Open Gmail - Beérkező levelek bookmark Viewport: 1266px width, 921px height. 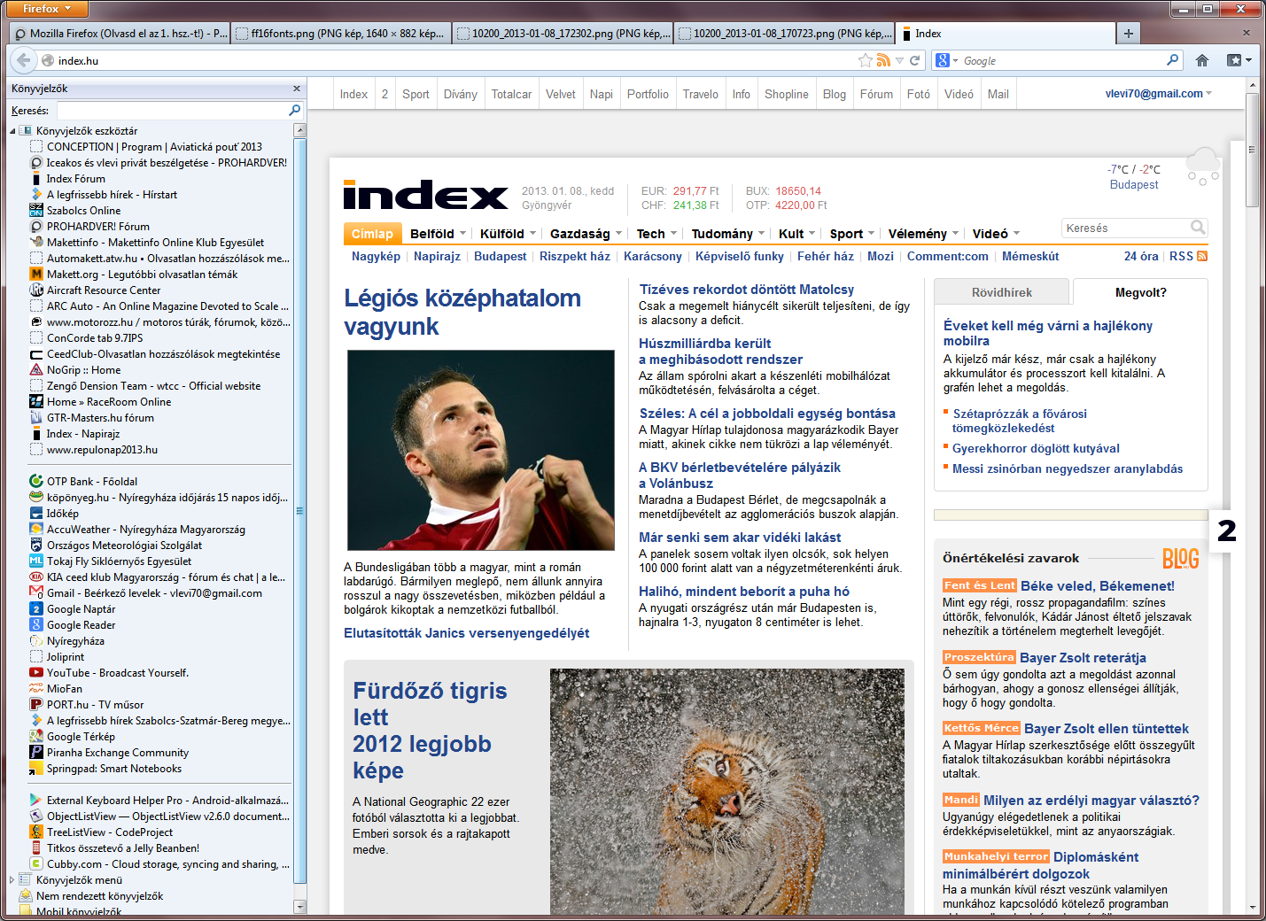(x=146, y=593)
